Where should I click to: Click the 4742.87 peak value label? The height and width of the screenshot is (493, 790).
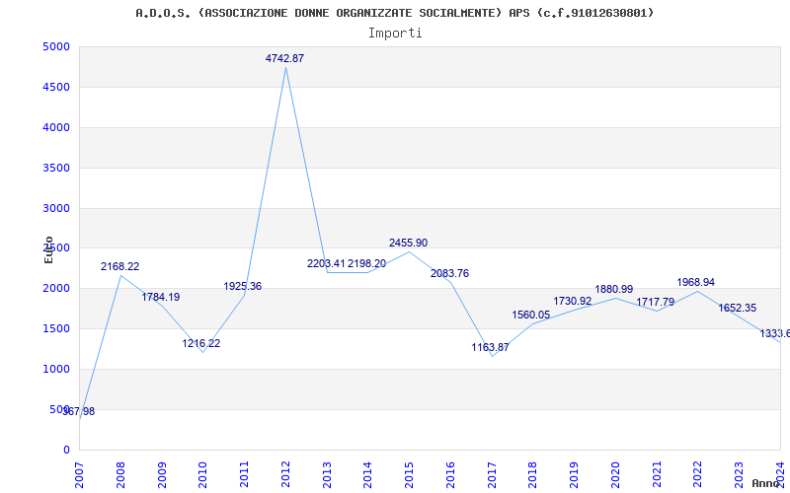(x=284, y=58)
